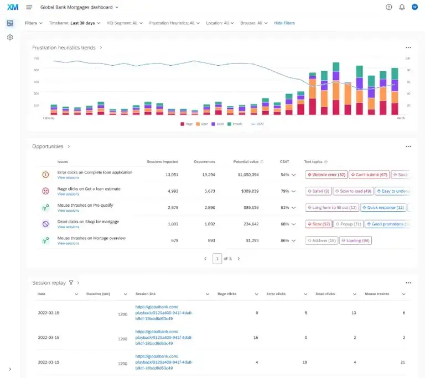The image size is (425, 378).
Task: Select the Website error (32) topic tag
Action: [x=326, y=175]
